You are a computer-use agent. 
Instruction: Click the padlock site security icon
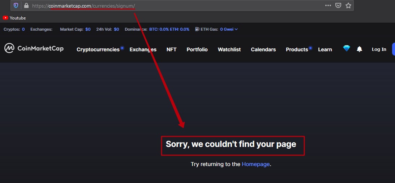pos(26,5)
